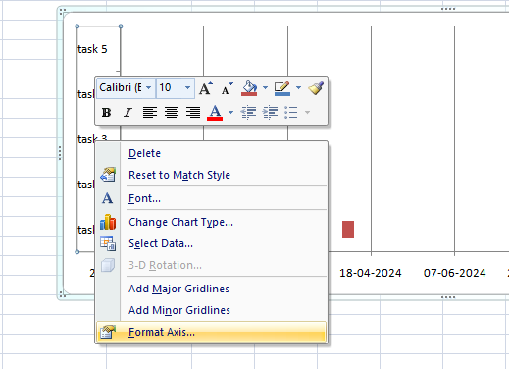Select the red data bar
Image resolution: width=509 pixels, height=369 pixels.
(x=348, y=230)
